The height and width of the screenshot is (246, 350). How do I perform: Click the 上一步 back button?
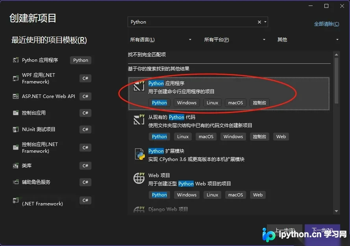(285, 230)
